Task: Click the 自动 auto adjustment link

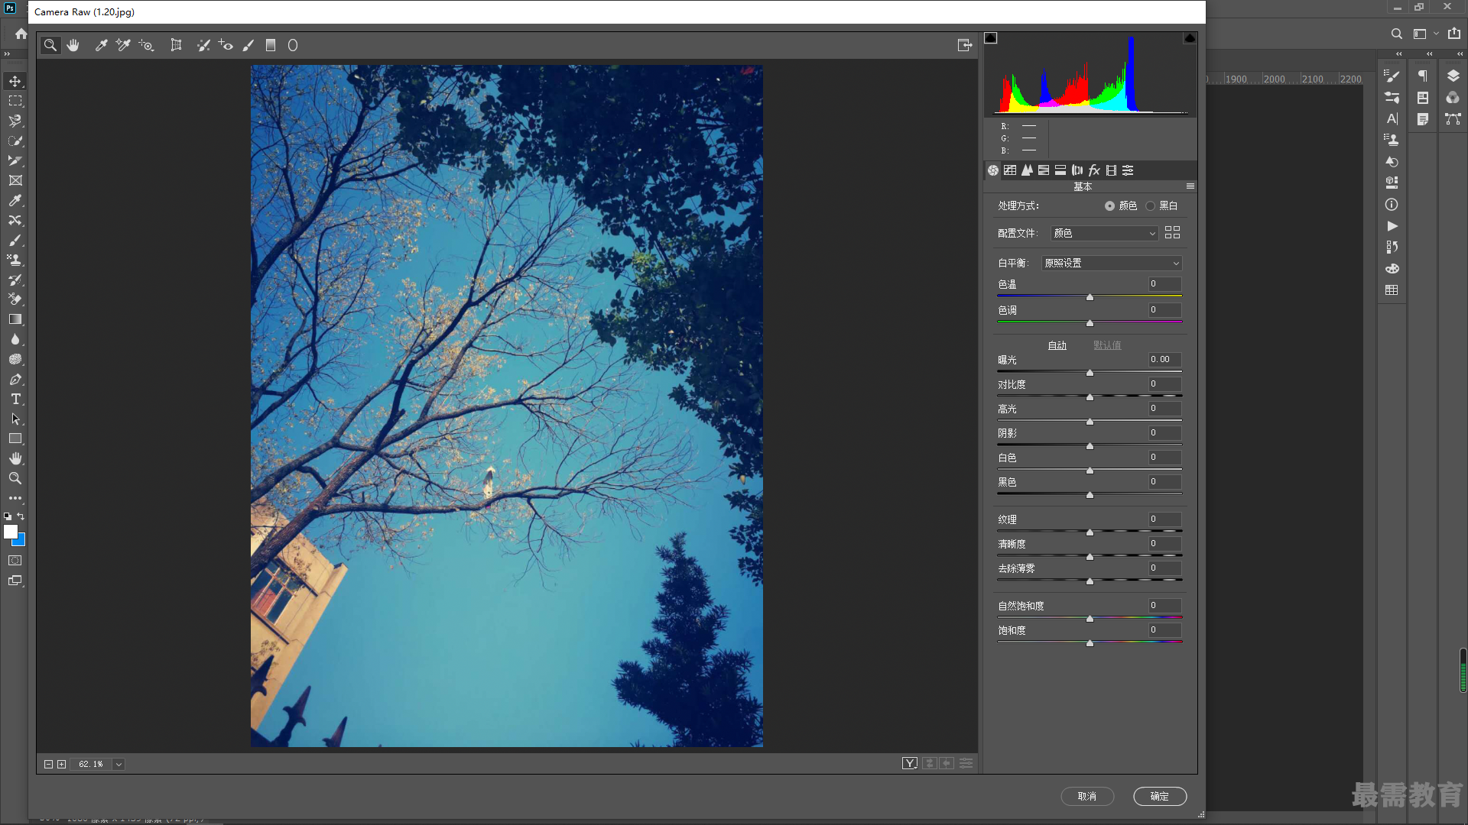Action: [x=1057, y=345]
